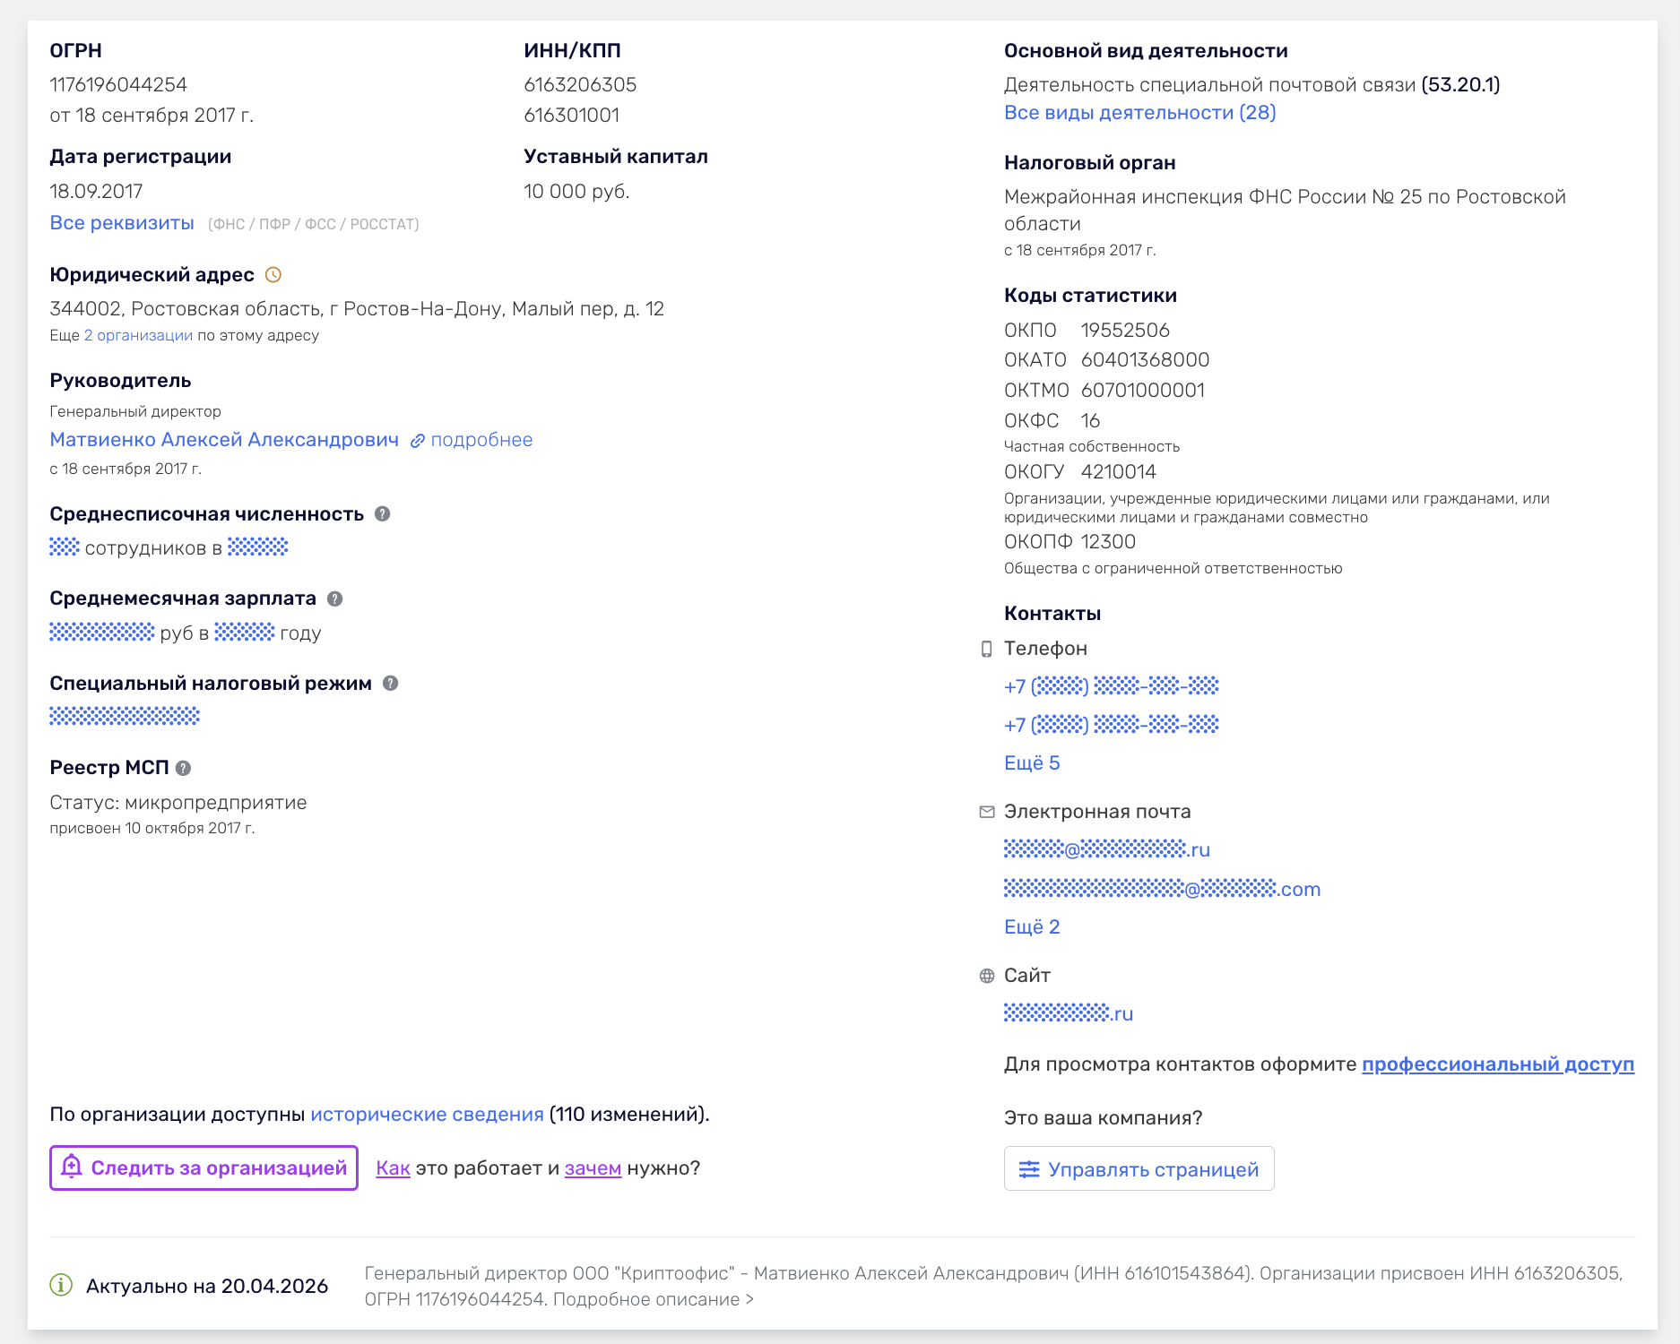Click the envelope icon by Электронная почта
Image resolution: width=1680 pixels, height=1344 pixels.
[986, 812]
